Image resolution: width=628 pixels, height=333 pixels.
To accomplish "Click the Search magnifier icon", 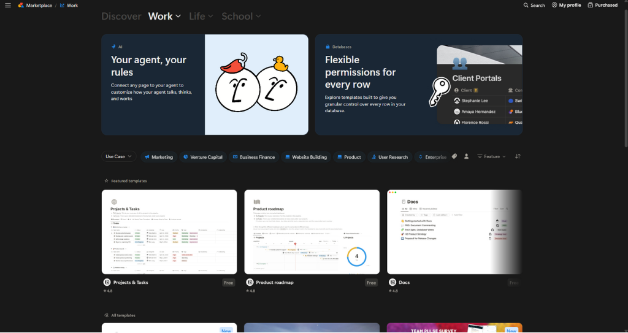I will [x=526, y=5].
